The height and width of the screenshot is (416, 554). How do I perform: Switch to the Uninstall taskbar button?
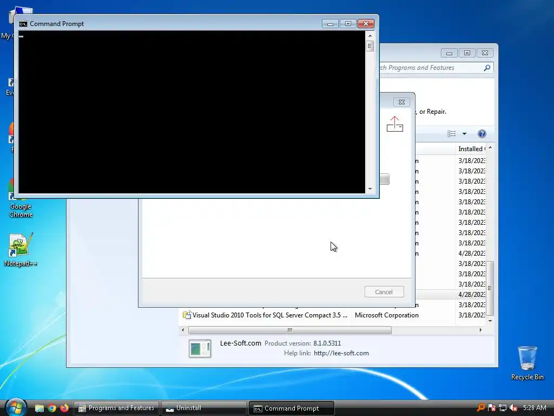204,408
